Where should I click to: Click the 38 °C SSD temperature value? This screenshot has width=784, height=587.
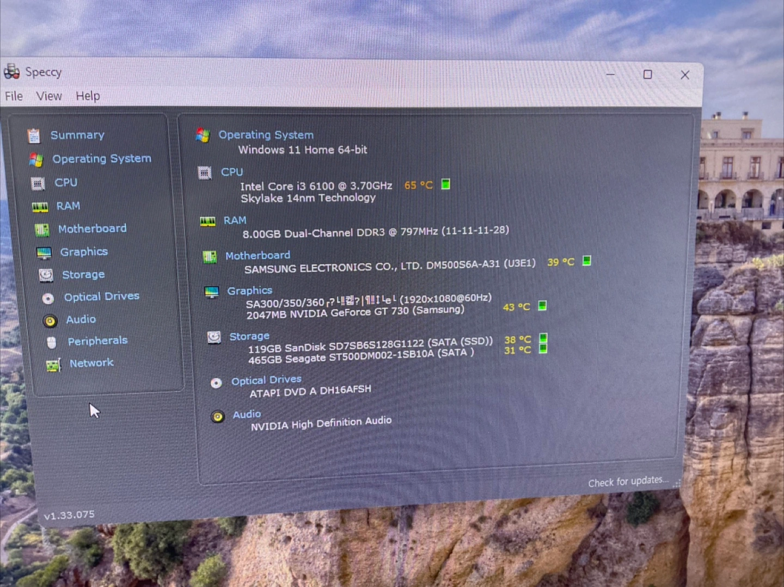coord(517,340)
